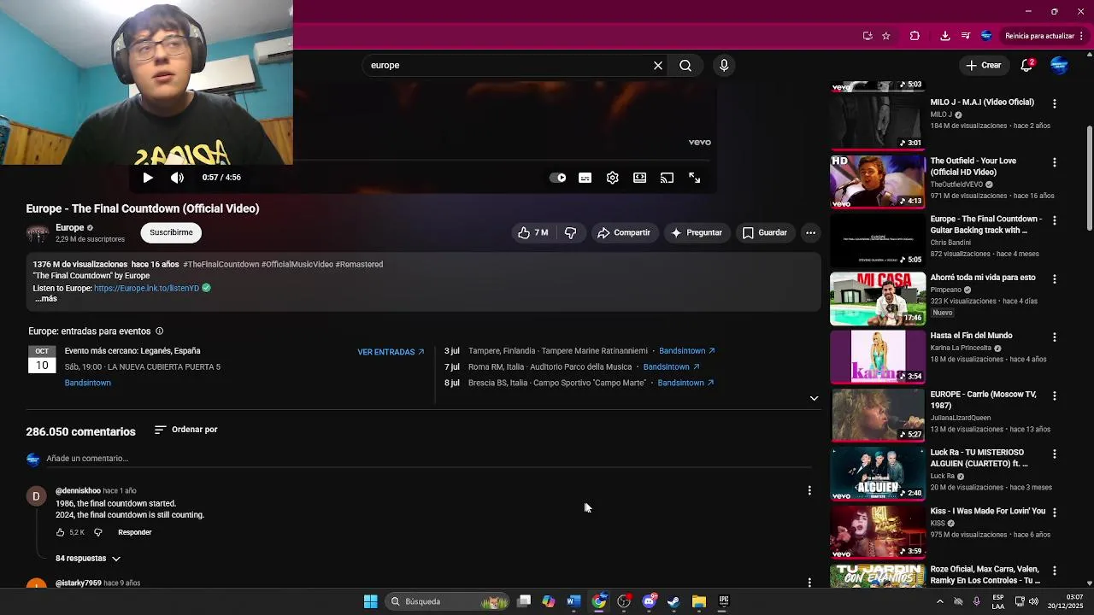Open options for The Outfield video
1094x615 pixels.
tap(1054, 162)
